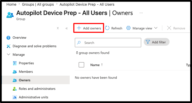Open the Manage view dropdown chevron
Image resolution: width=192 pixels, height=103 pixels.
156,28
